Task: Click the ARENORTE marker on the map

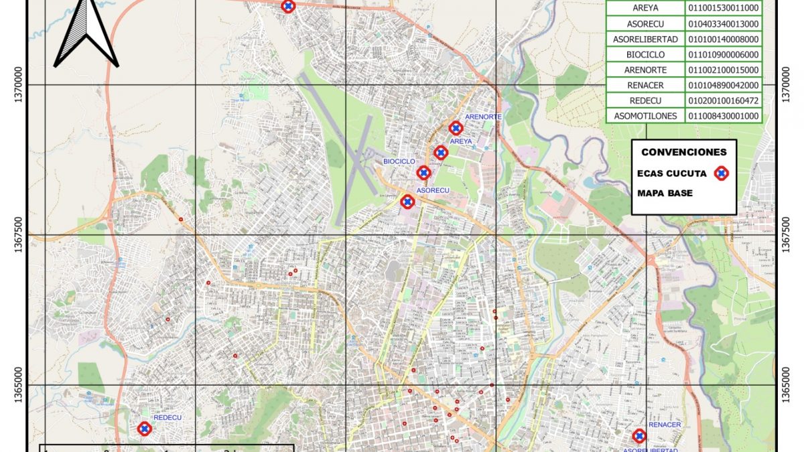Action: pyautogui.click(x=456, y=128)
